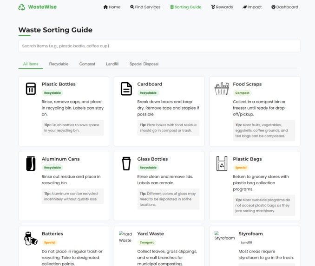Click Recyclable badge under Cardboard
The width and height of the screenshot is (315, 266).
pyautogui.click(x=148, y=93)
